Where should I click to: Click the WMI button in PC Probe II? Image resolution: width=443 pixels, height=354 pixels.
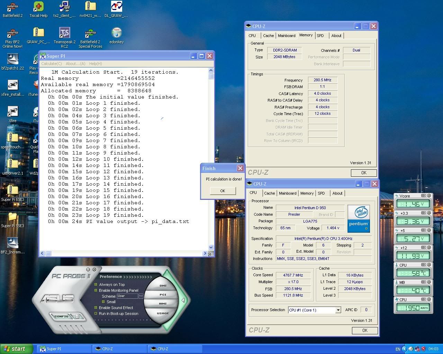[x=163, y=304]
